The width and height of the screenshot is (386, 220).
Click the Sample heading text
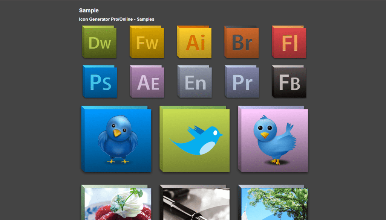click(x=89, y=10)
